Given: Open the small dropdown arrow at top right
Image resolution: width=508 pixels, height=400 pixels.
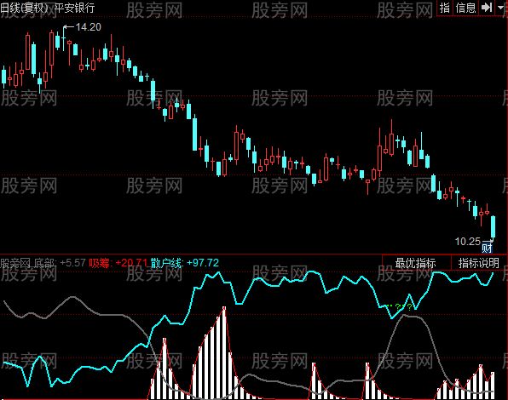Looking at the screenshot, I should (x=501, y=8).
